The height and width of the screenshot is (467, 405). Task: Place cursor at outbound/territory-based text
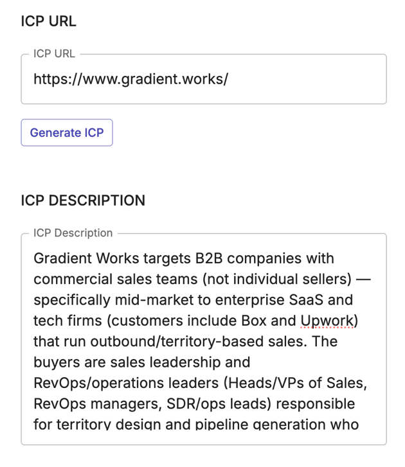pyautogui.click(x=177, y=342)
